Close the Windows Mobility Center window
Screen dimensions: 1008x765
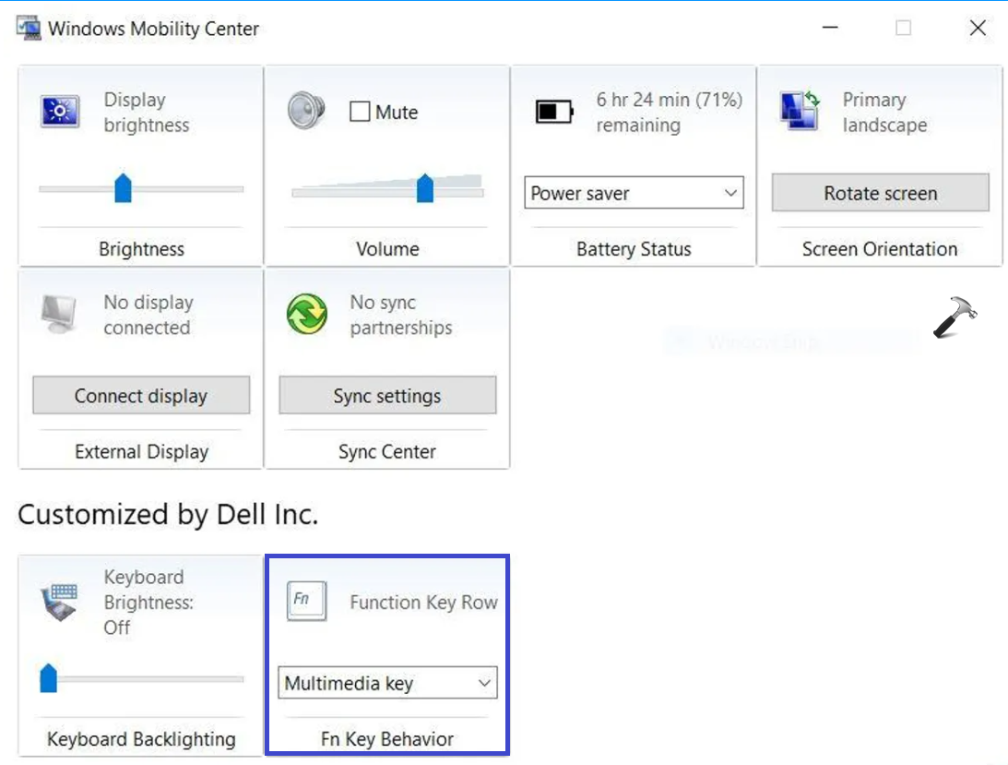coord(978,29)
